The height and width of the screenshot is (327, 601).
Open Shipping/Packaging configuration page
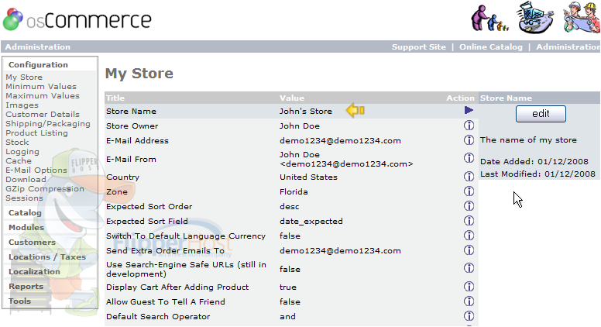(48, 123)
